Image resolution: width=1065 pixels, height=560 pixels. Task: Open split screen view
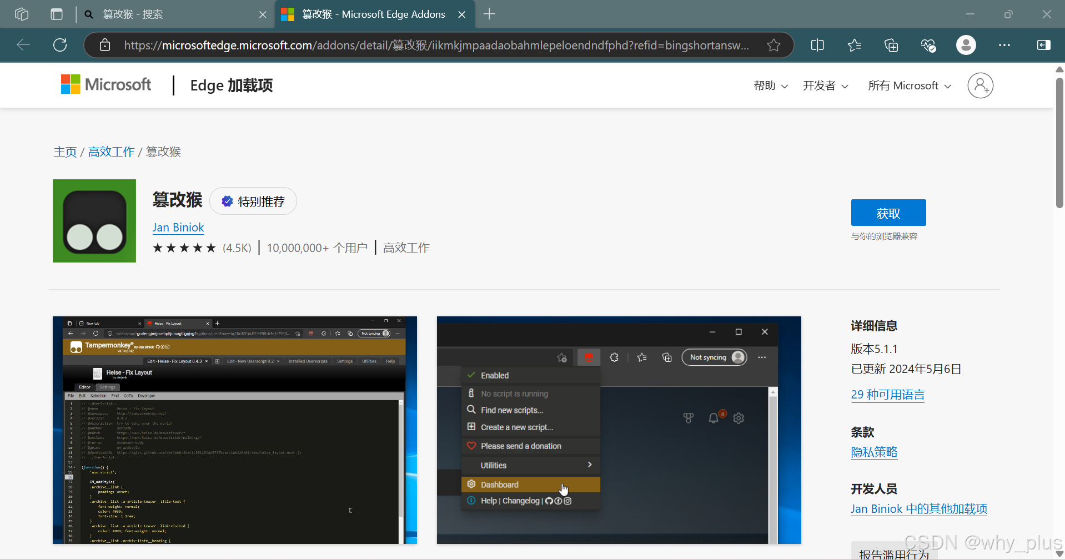[817, 45]
